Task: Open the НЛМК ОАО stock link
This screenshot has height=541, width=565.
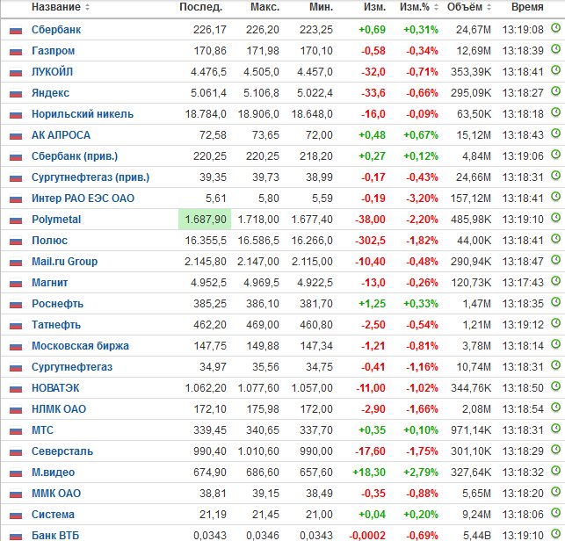Action: (x=59, y=409)
